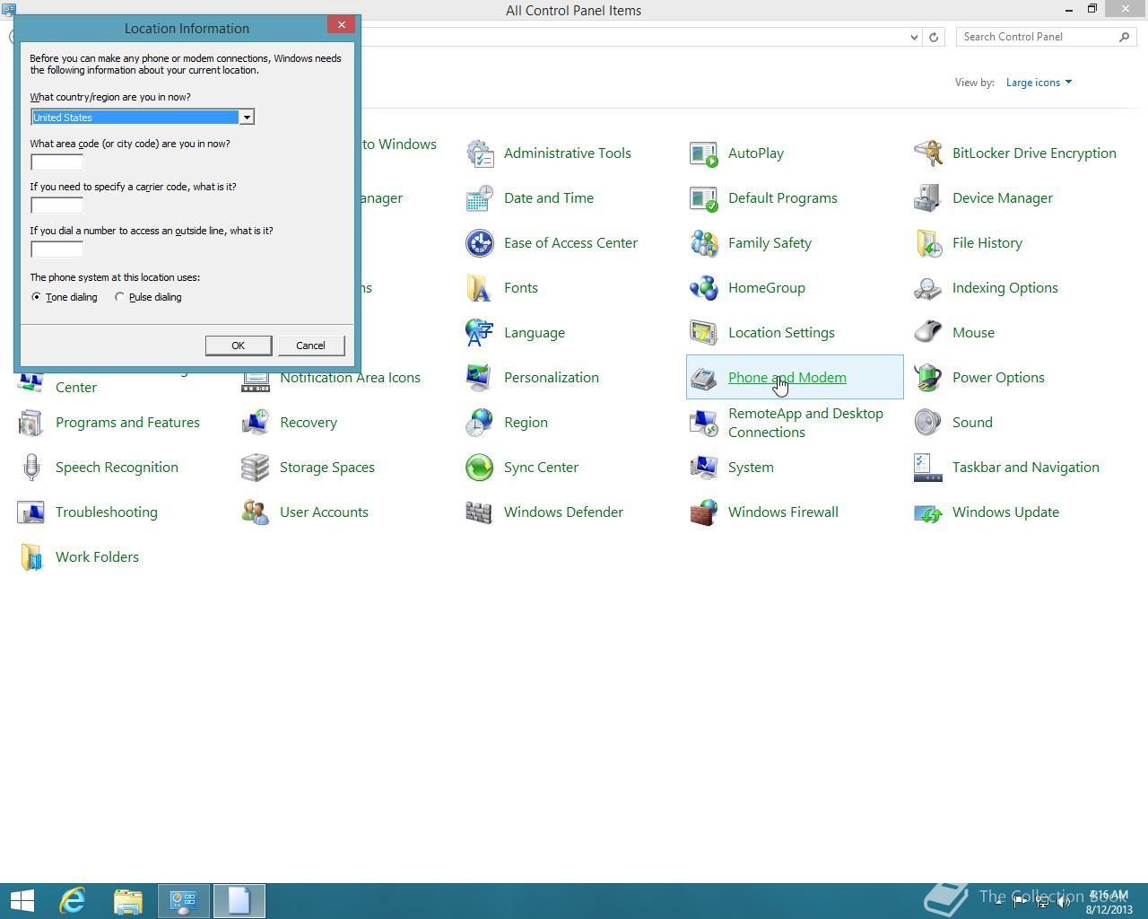Open the Mouse icon
The width and height of the screenshot is (1148, 919).
(928, 333)
